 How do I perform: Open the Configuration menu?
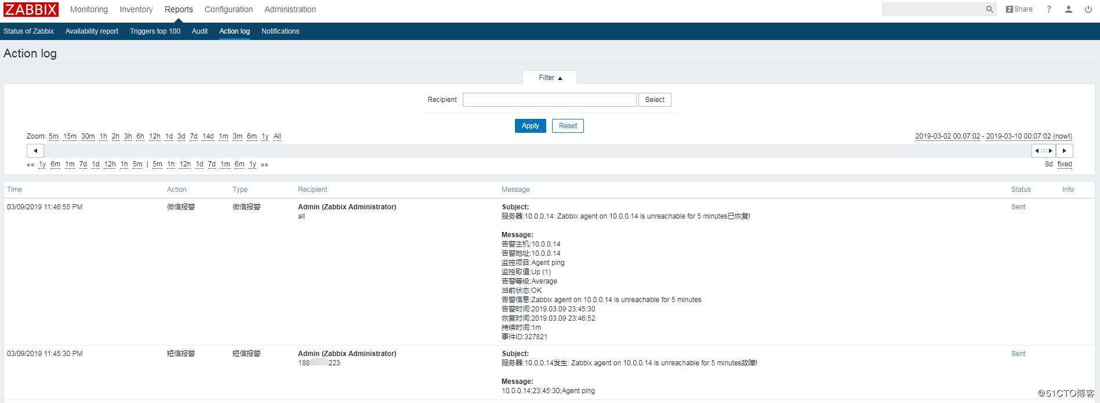tap(228, 9)
